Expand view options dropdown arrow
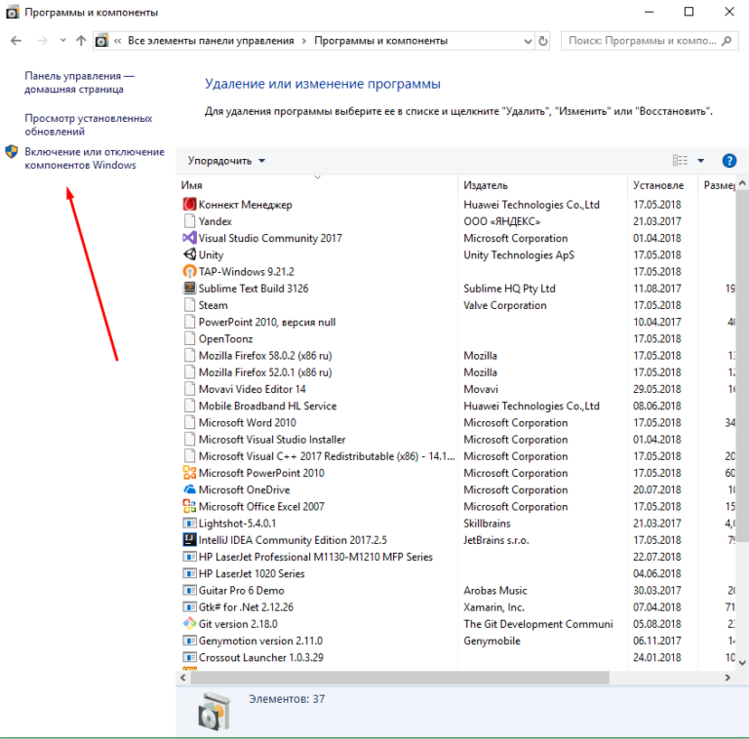749x739 pixels. (x=701, y=161)
